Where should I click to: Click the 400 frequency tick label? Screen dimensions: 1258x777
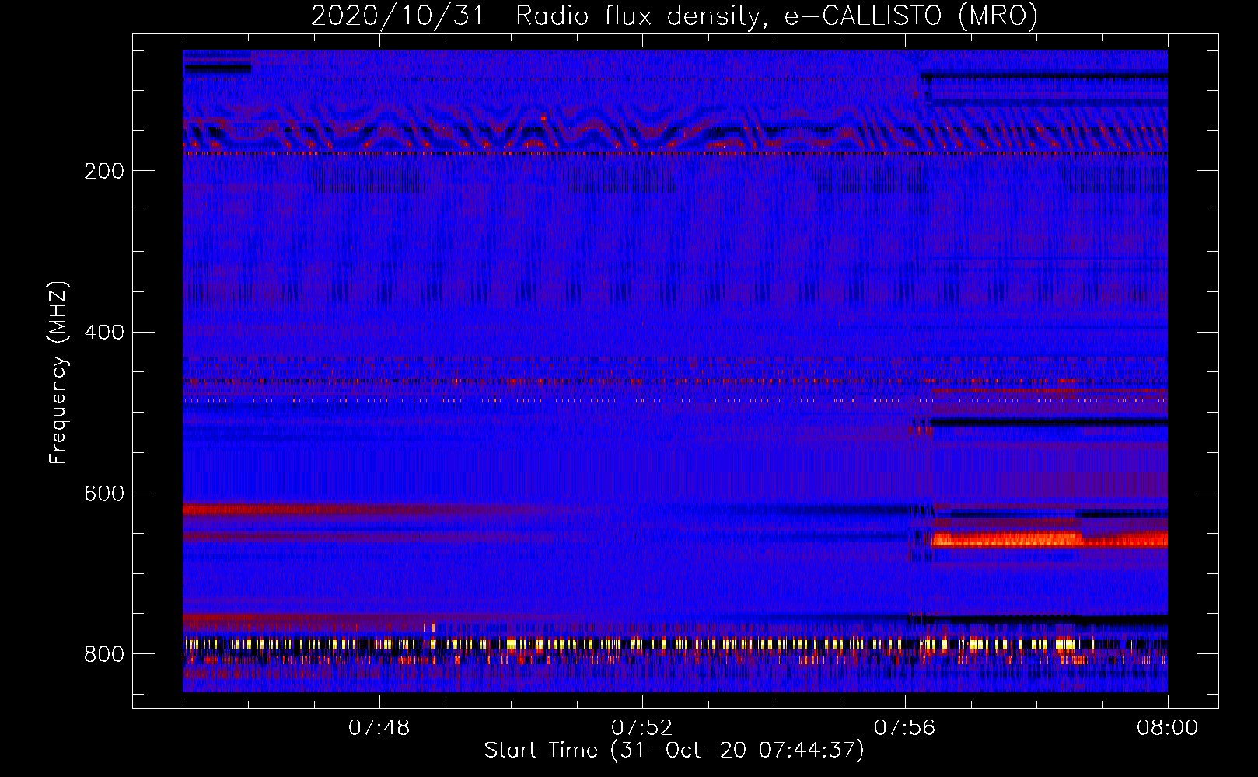click(103, 333)
